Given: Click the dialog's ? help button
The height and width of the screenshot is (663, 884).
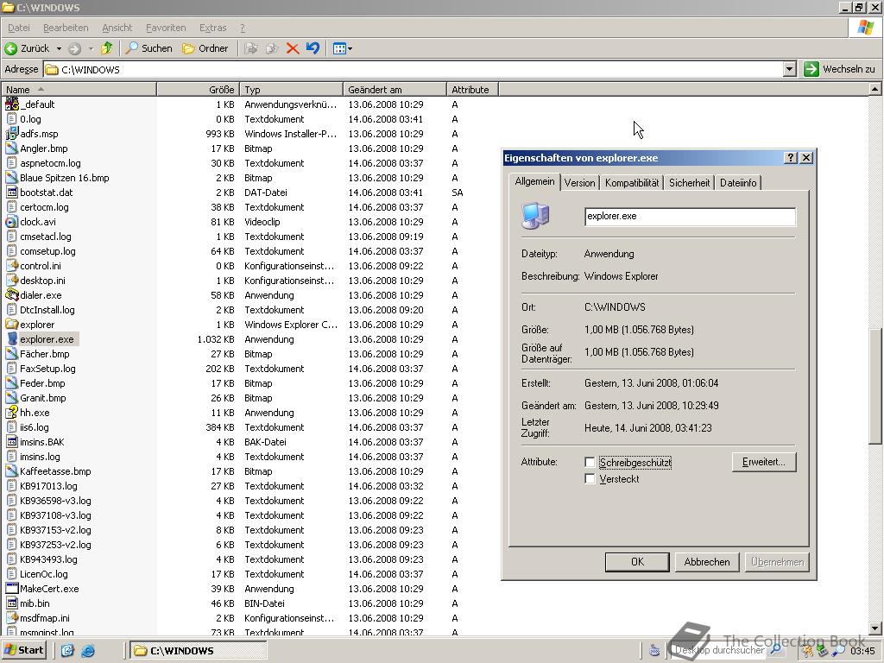Looking at the screenshot, I should pos(791,158).
